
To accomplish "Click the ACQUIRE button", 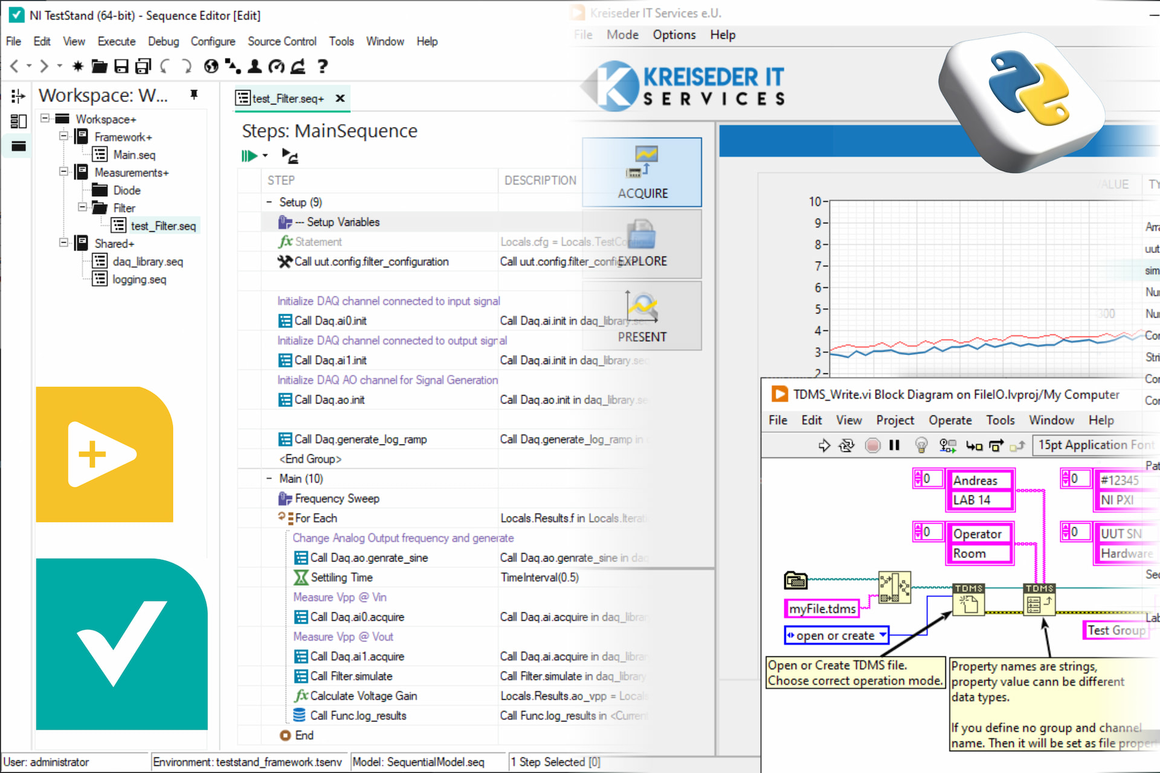I will 642,172.
